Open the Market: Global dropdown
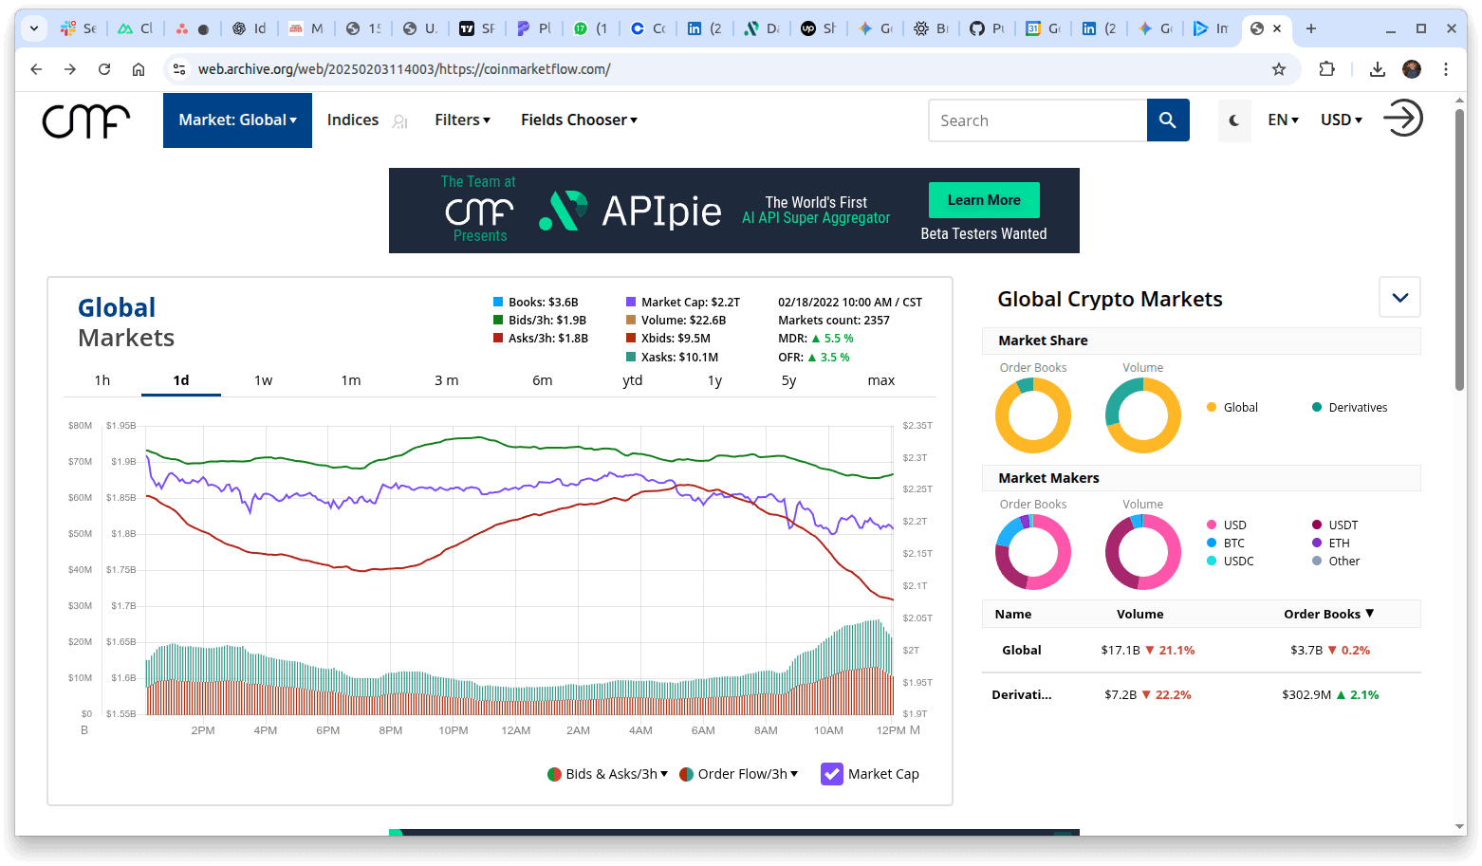Image resolution: width=1482 pixels, height=866 pixels. (x=237, y=120)
